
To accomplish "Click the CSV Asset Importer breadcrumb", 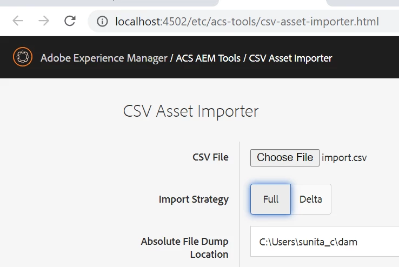I will coord(290,58).
